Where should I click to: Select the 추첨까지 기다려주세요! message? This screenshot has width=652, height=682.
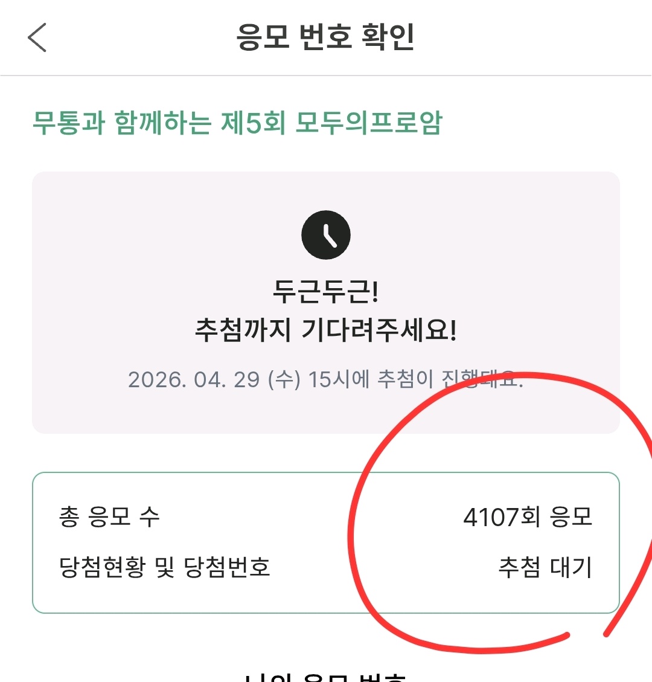coord(326,330)
